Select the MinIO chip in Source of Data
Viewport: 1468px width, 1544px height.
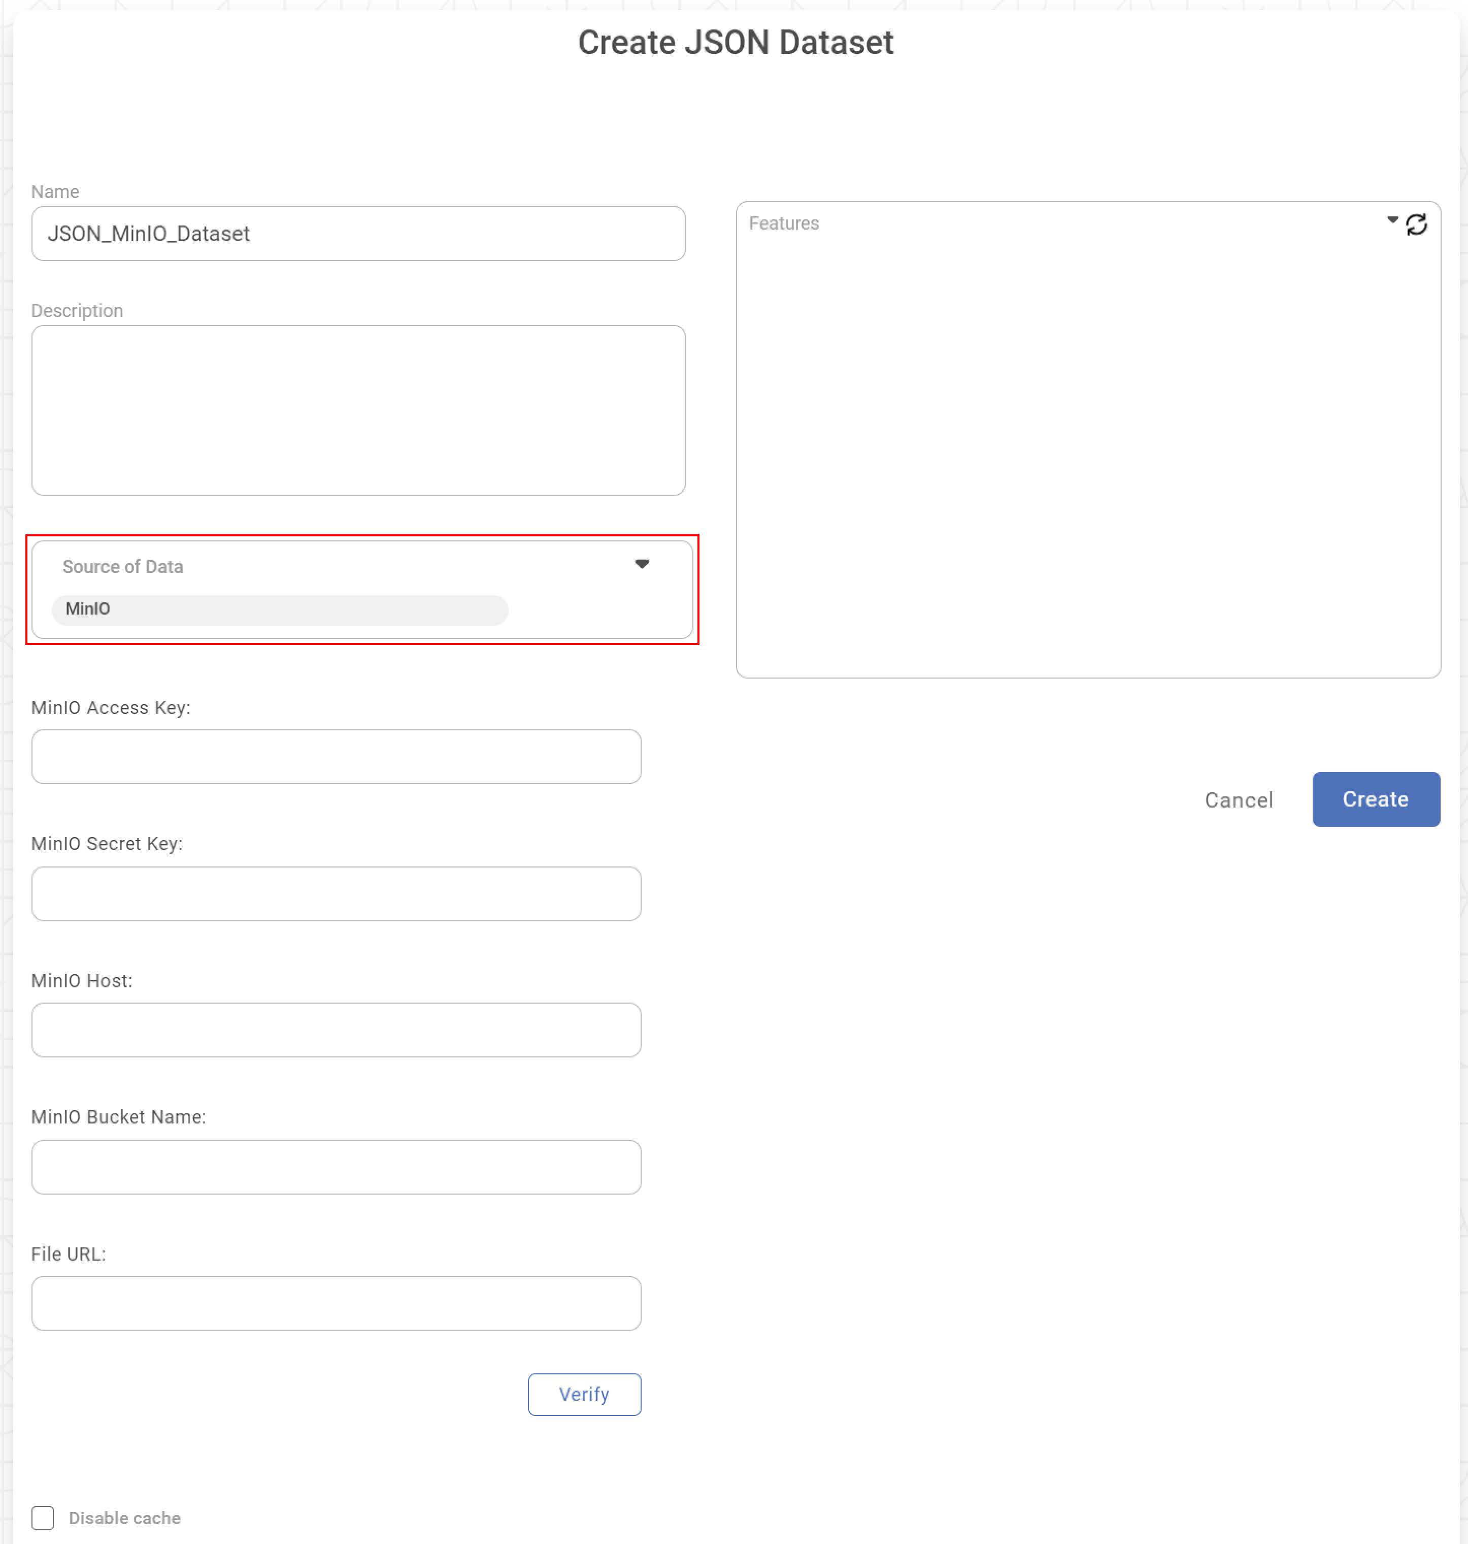click(x=279, y=609)
